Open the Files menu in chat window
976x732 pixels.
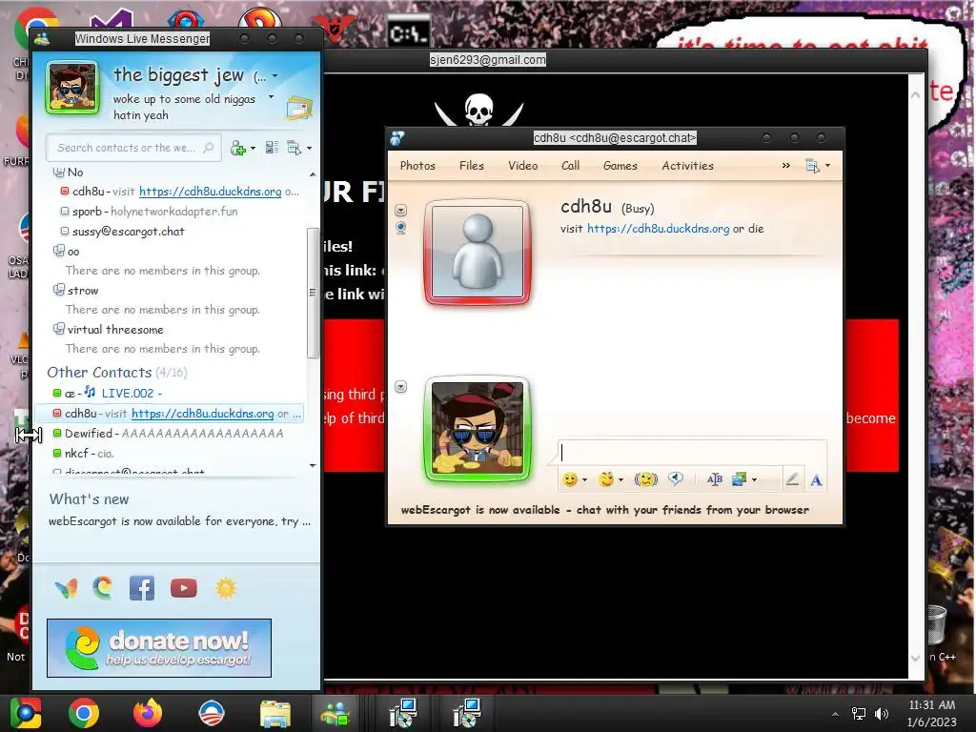pyautogui.click(x=471, y=166)
